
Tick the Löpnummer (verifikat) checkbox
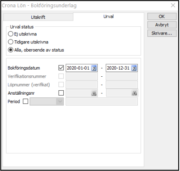[61, 85]
